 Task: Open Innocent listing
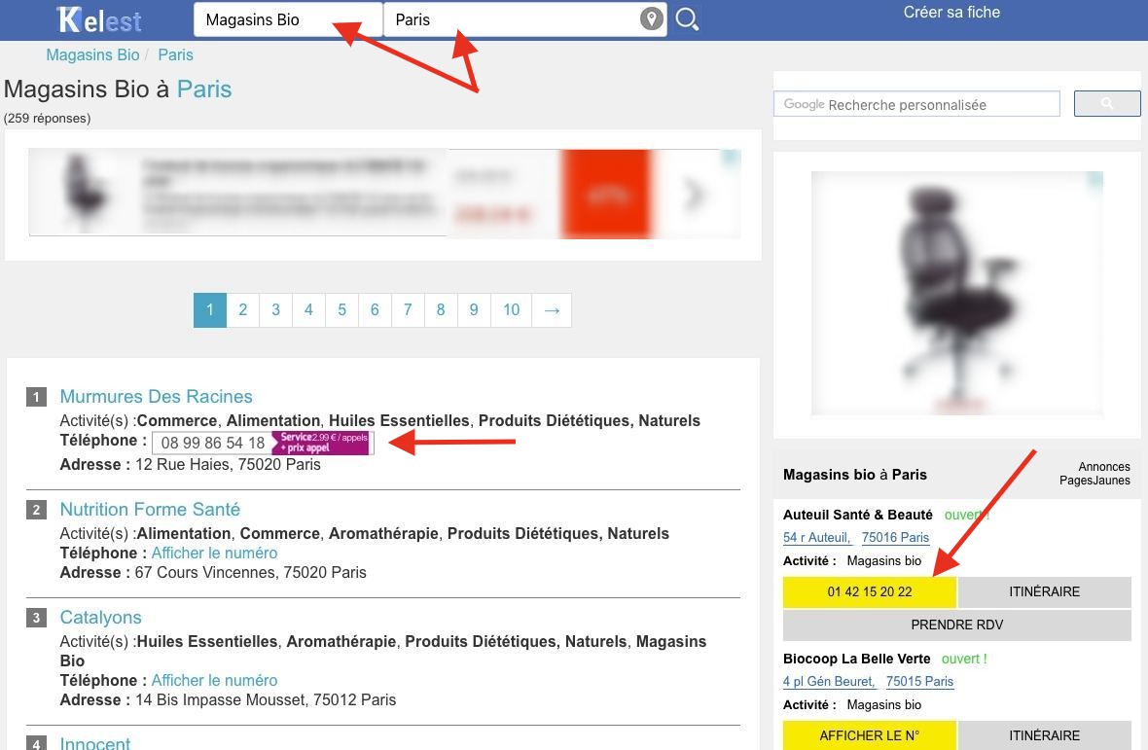click(95, 743)
